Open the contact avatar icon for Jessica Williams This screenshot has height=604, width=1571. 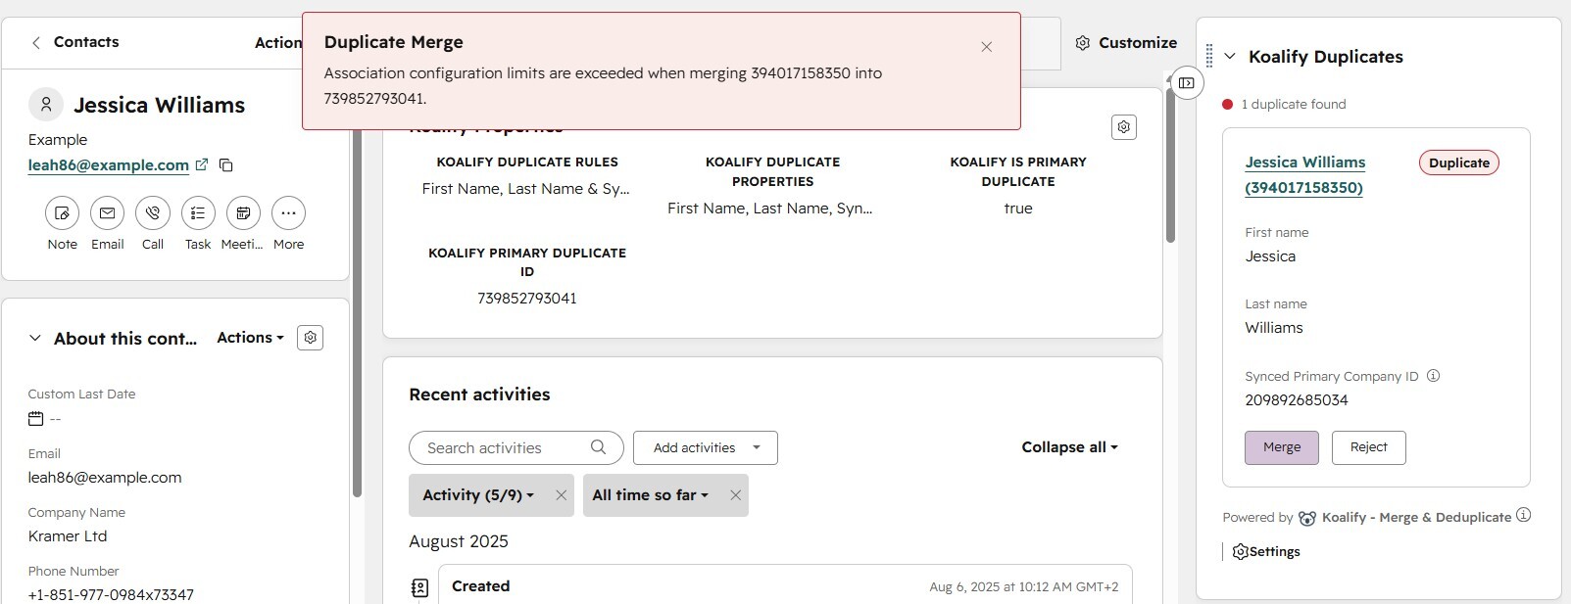(45, 105)
